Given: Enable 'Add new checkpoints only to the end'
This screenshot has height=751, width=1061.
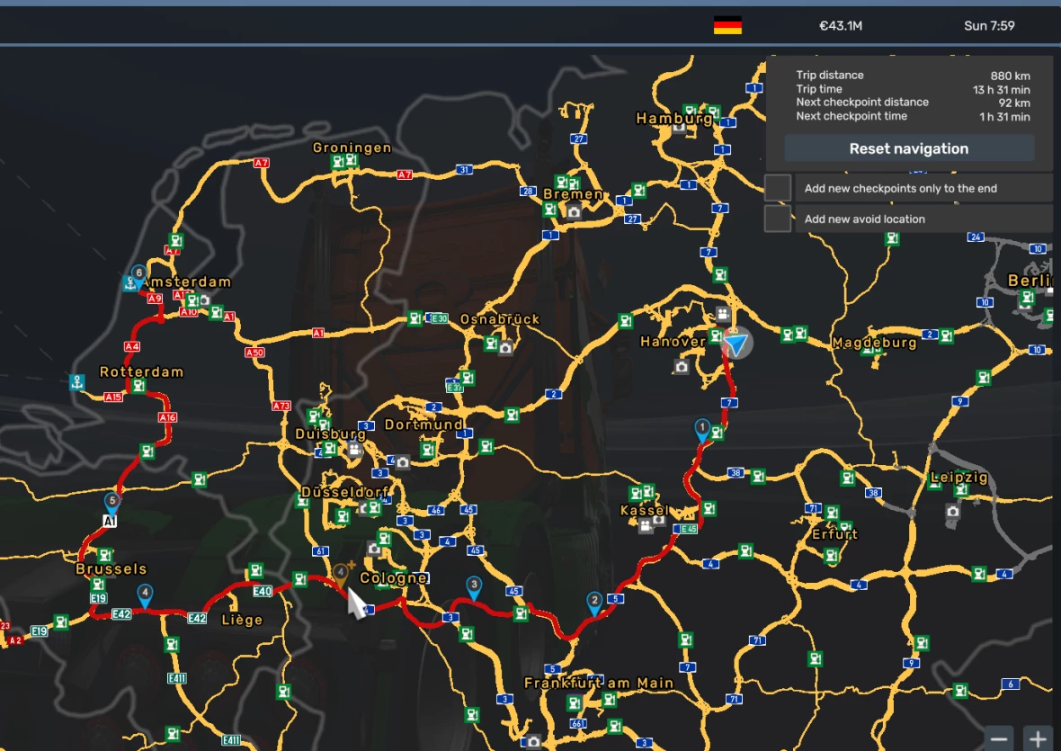Looking at the screenshot, I should point(778,188).
